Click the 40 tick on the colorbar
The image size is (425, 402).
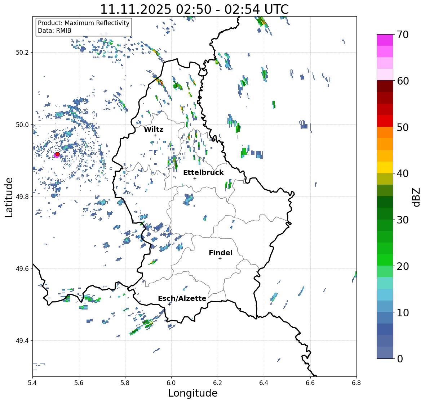point(403,173)
